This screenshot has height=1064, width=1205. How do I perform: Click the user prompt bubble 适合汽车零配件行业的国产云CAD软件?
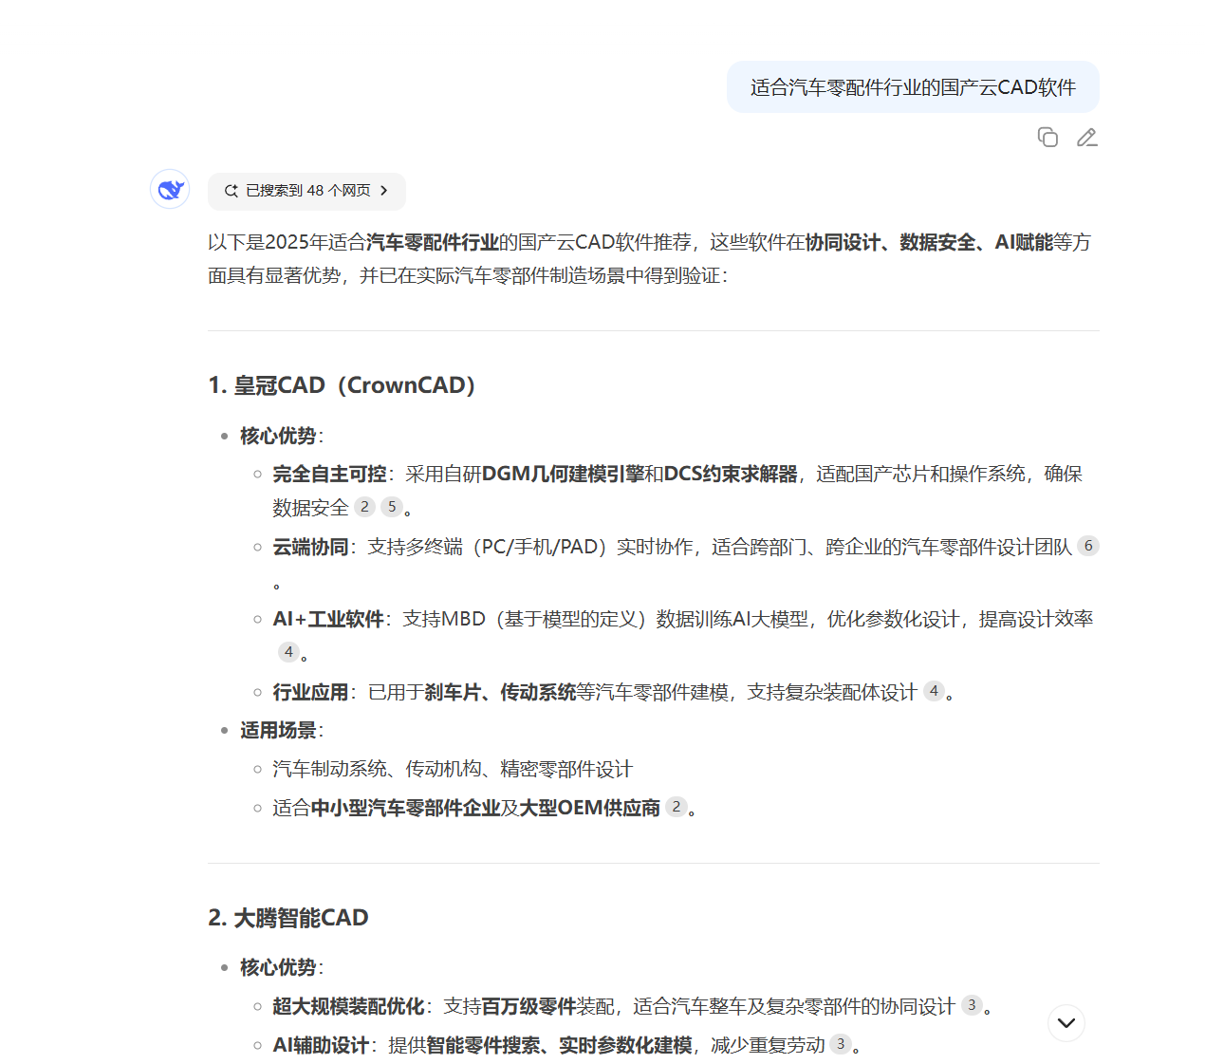point(913,87)
